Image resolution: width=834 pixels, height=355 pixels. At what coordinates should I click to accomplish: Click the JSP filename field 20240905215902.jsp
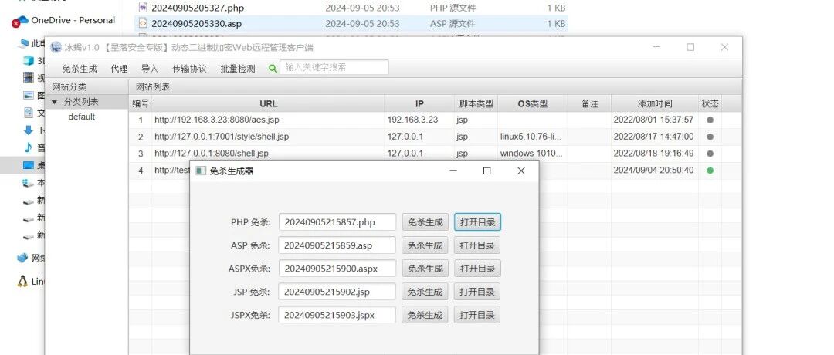(x=337, y=292)
